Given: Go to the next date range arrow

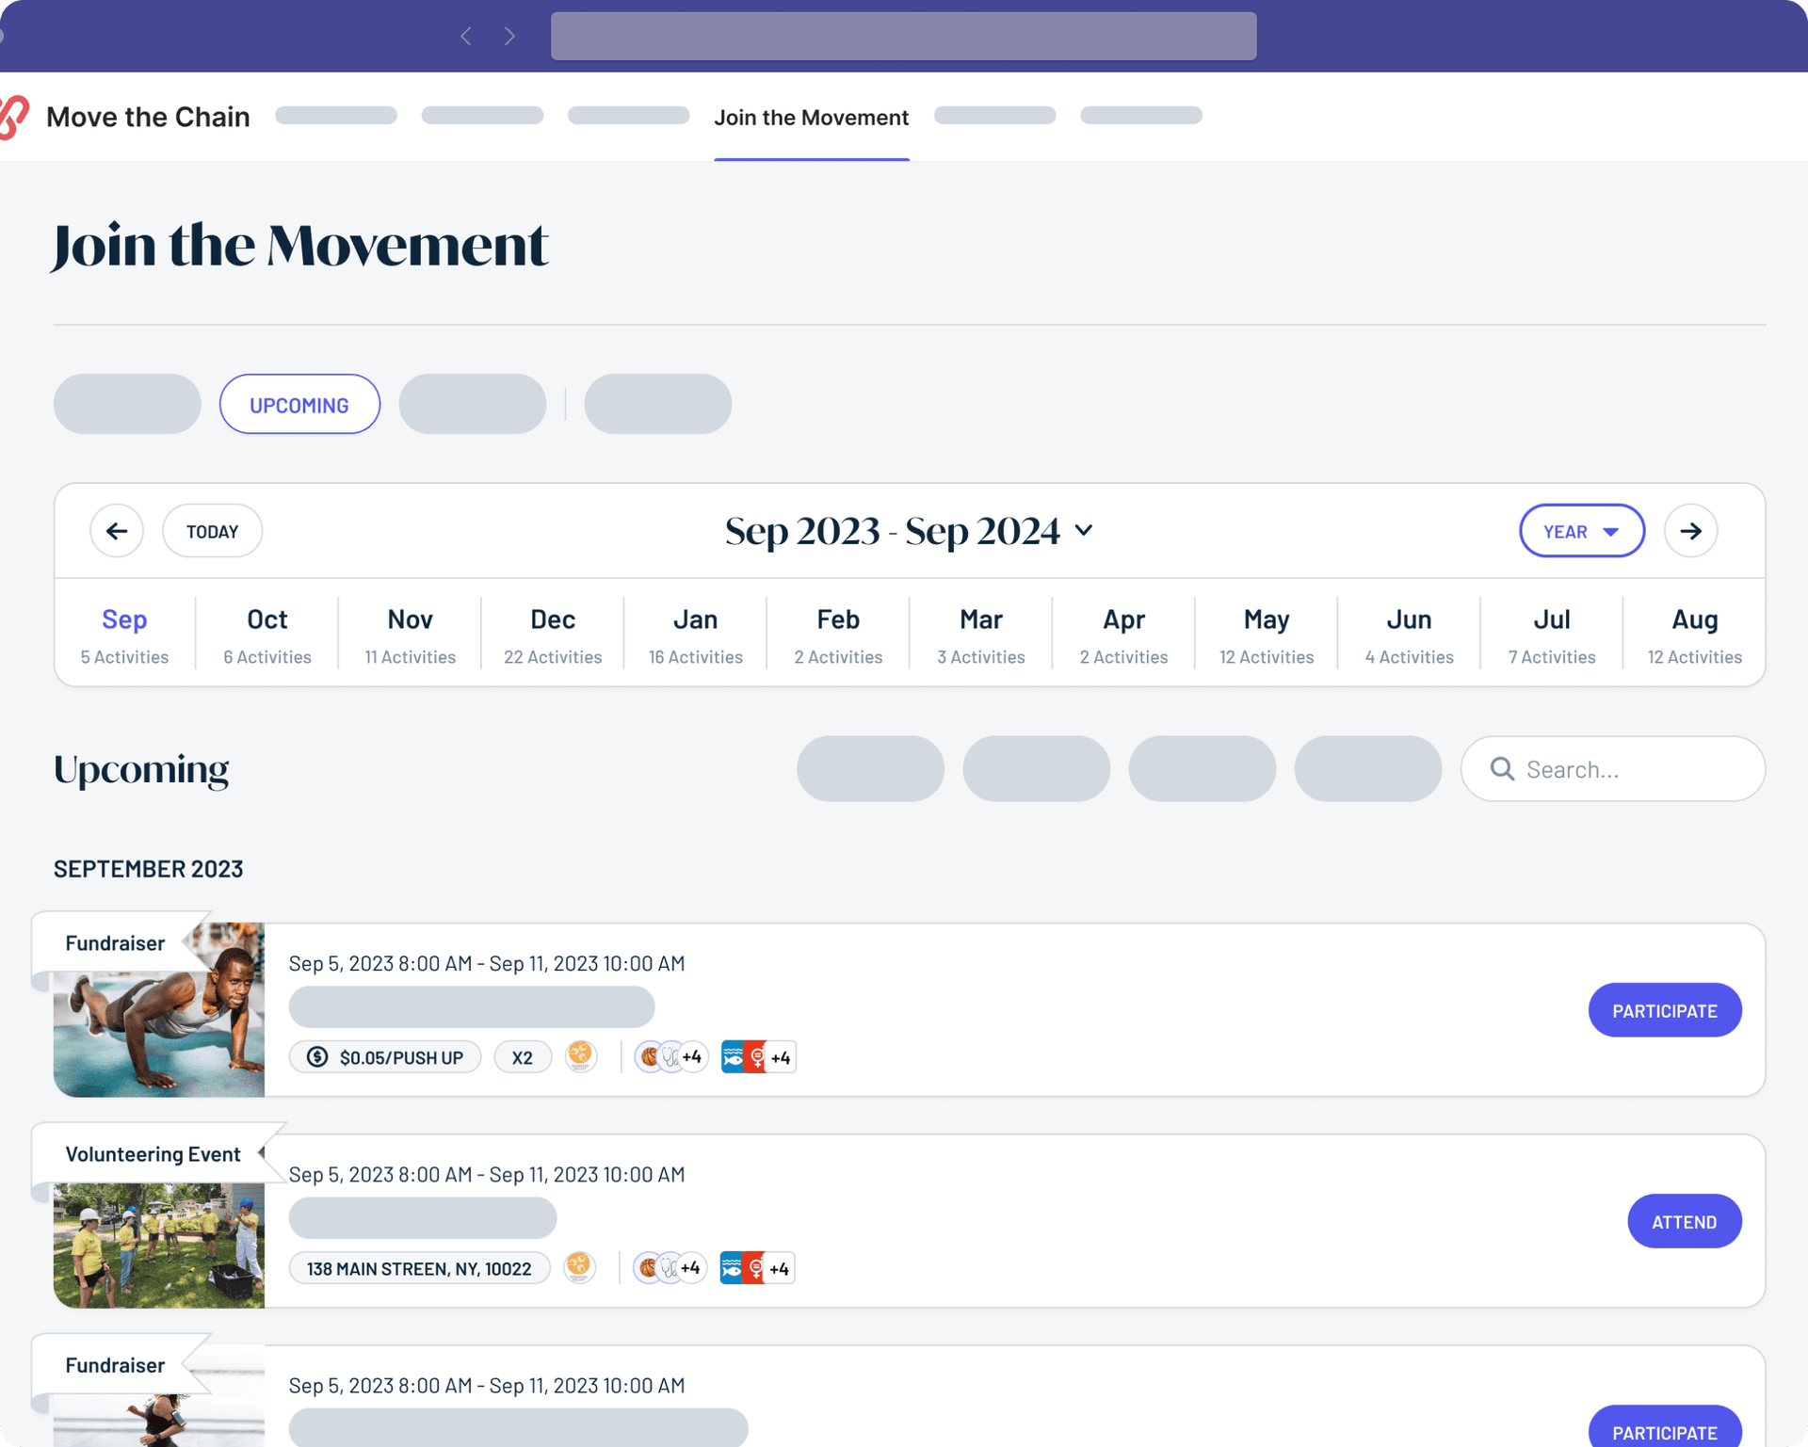Looking at the screenshot, I should click(x=1690, y=531).
